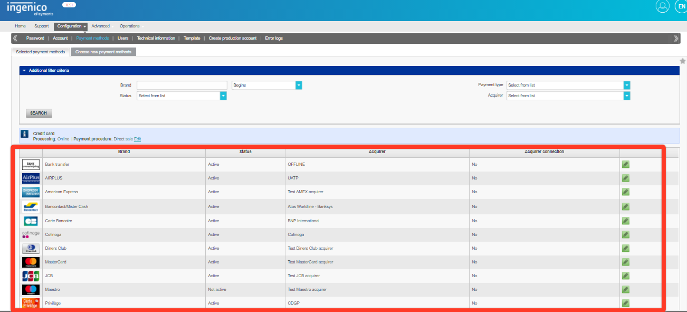
Task: Click the American Express card logo
Action: click(31, 192)
